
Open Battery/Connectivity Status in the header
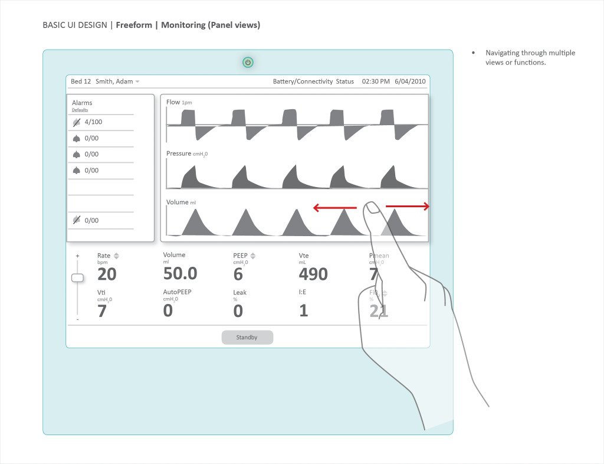(x=313, y=81)
